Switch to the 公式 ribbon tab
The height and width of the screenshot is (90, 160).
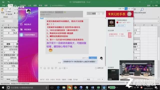[29, 5]
